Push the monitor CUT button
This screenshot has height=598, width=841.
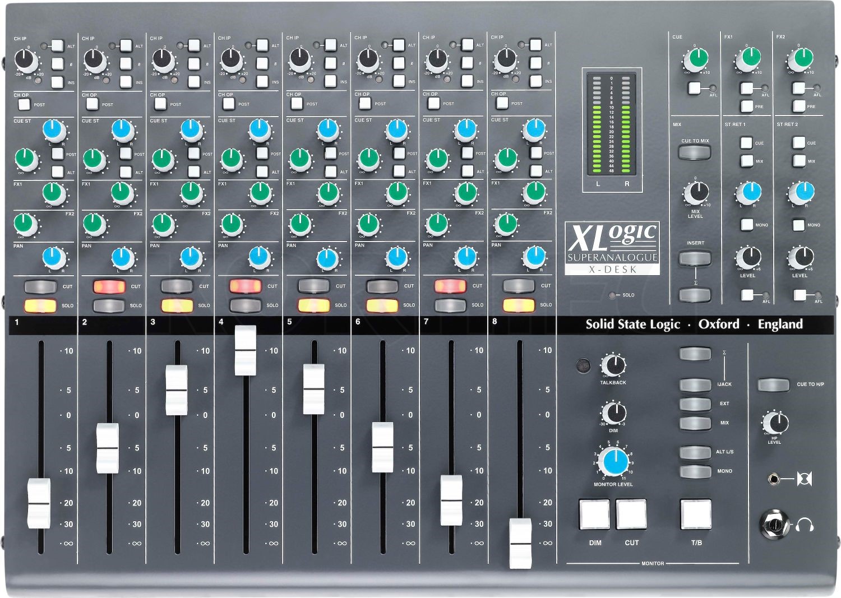click(x=631, y=514)
